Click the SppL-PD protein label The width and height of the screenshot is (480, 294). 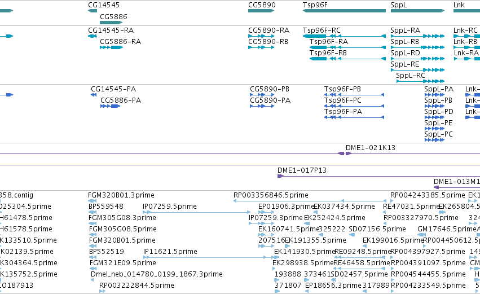click(439, 112)
